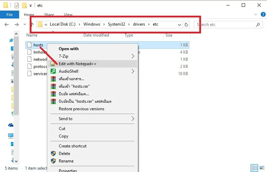Expand the ribbon chevron
Screen dimensions: 267x172
click(256, 14)
